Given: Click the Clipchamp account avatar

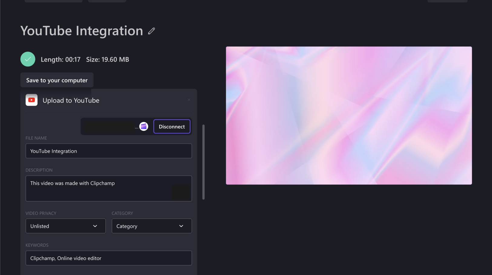Looking at the screenshot, I should click(x=144, y=126).
